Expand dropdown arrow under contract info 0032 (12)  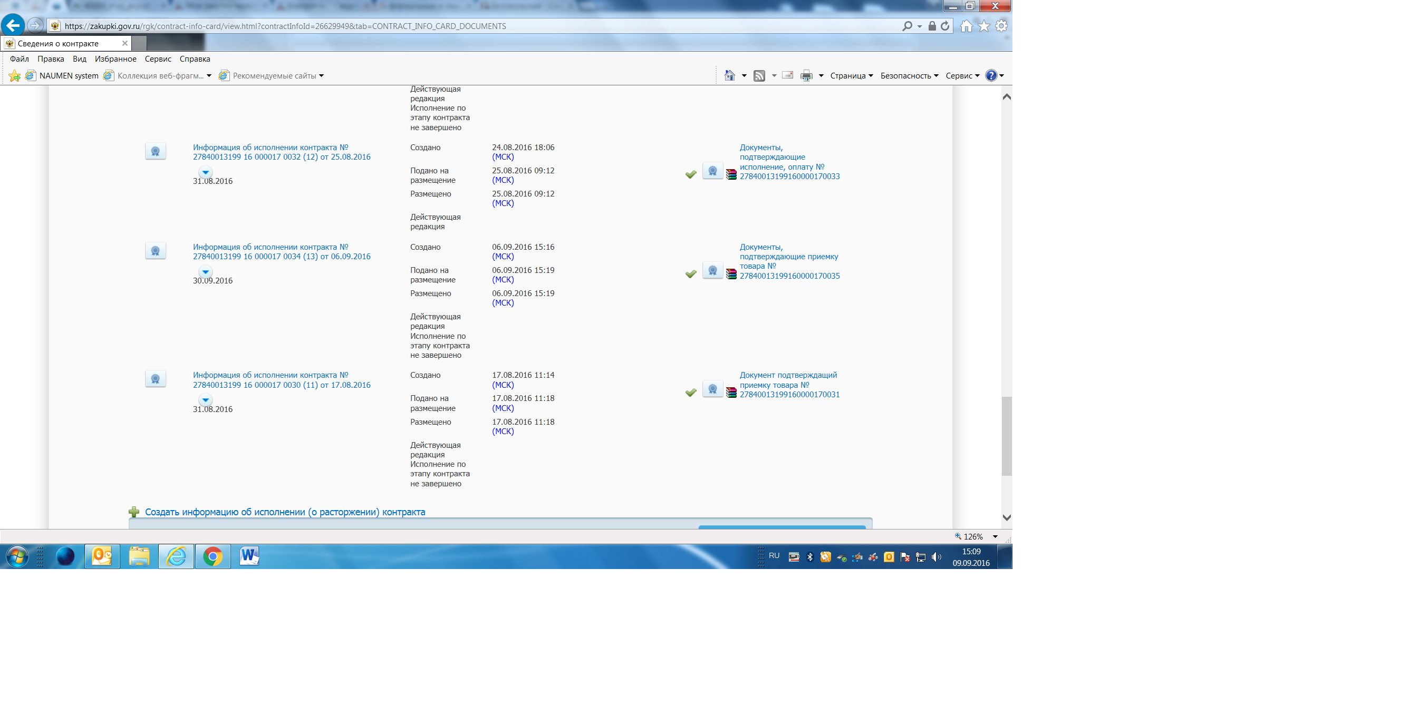pos(205,172)
